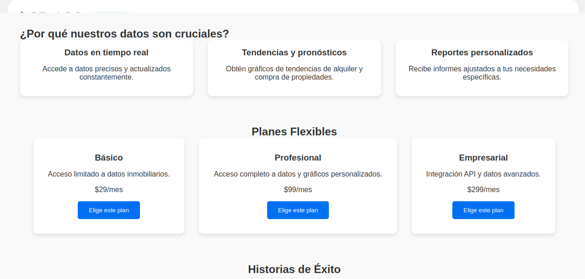585x279 pixels.
Task: Select "Elige este plan" under Profesional
Action: (x=298, y=210)
